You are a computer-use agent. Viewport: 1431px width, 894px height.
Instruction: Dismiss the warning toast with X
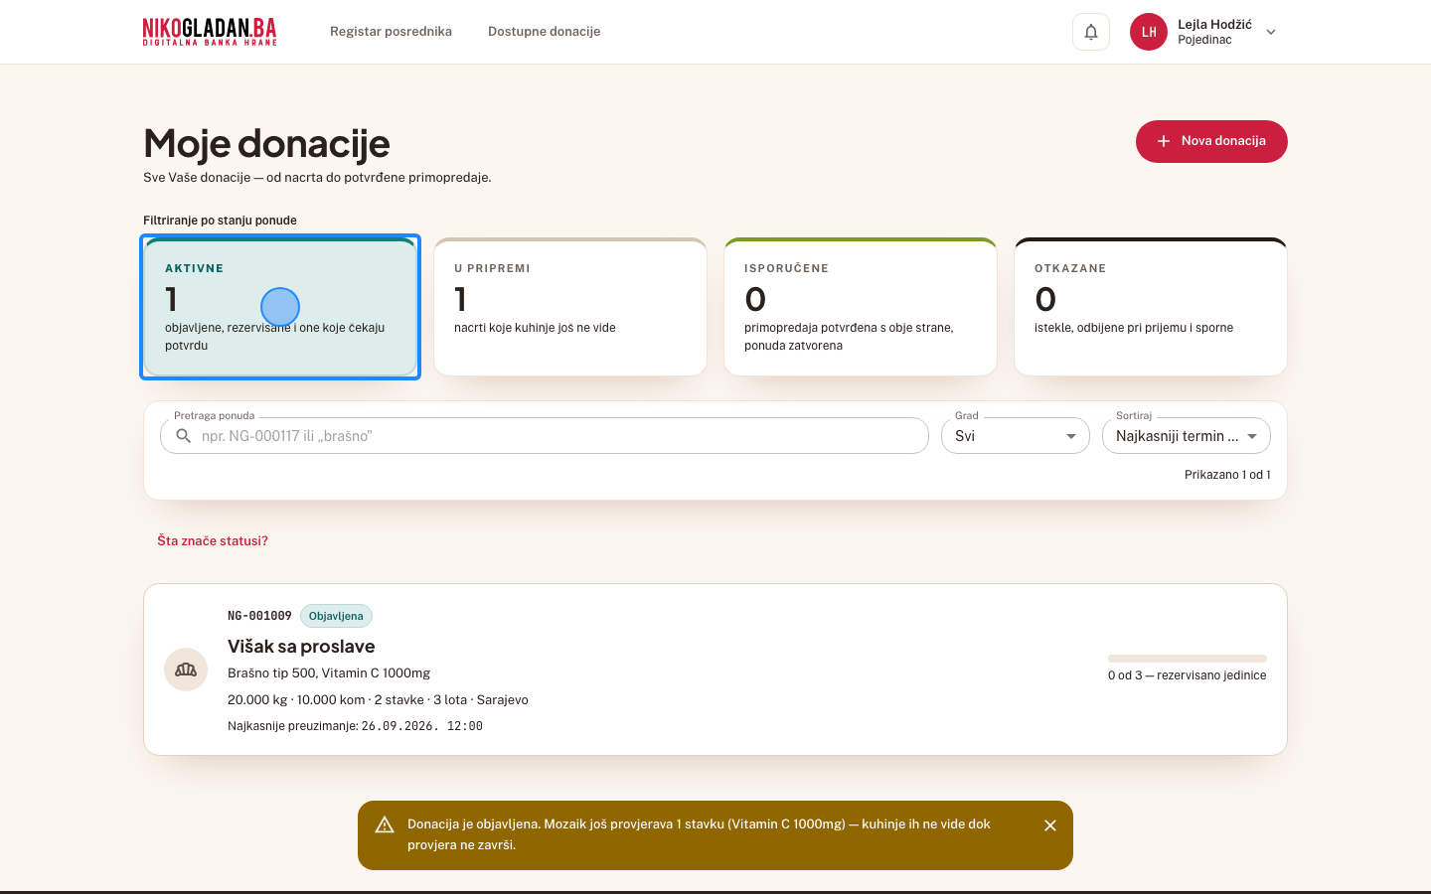click(x=1050, y=825)
